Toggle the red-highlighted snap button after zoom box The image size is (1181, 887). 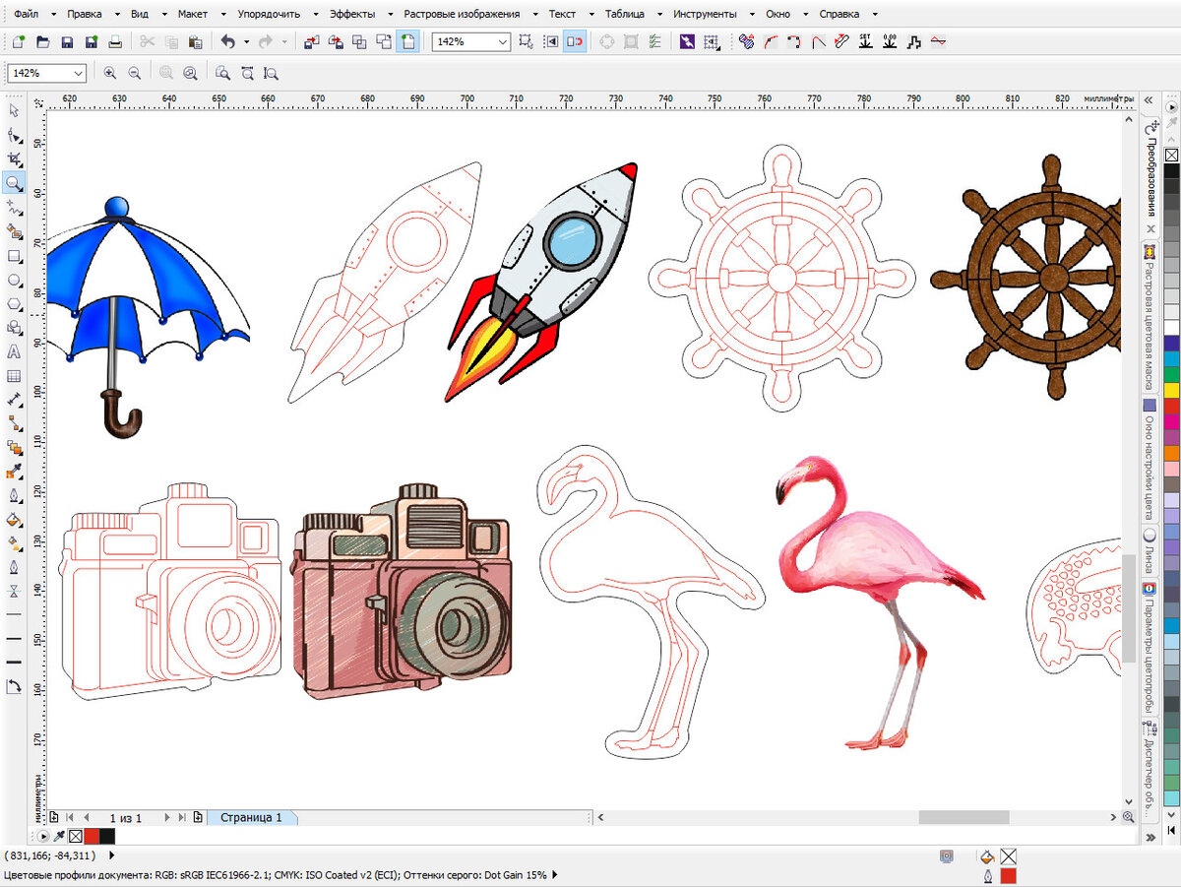click(x=576, y=42)
